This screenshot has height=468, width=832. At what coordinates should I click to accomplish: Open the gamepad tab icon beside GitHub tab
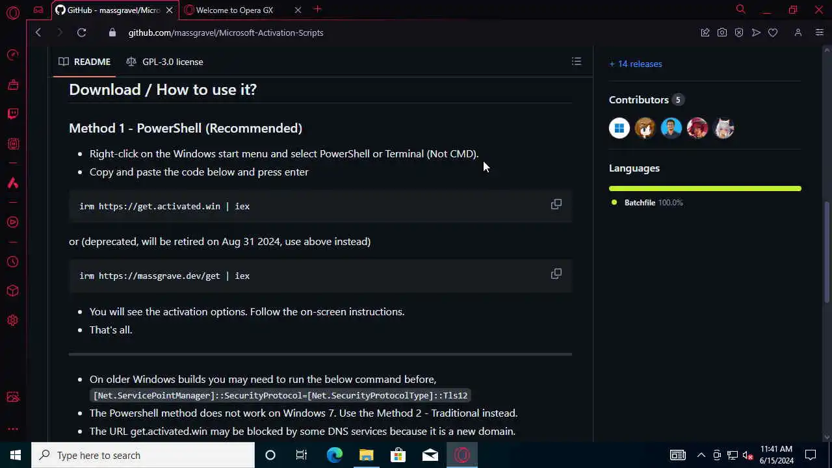pos(38,10)
